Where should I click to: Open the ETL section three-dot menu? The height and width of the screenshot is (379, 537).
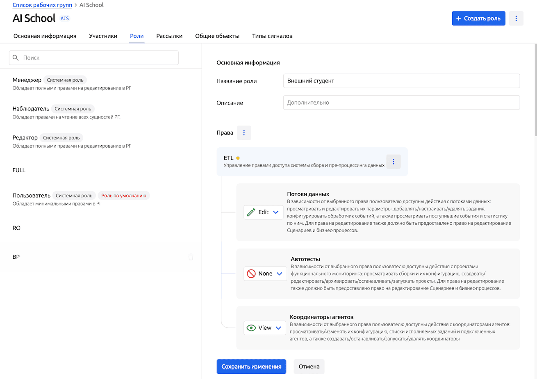point(393,162)
